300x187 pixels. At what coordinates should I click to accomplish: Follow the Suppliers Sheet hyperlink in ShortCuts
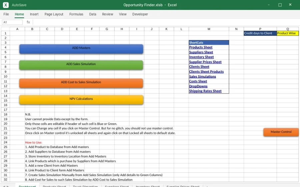201,52
